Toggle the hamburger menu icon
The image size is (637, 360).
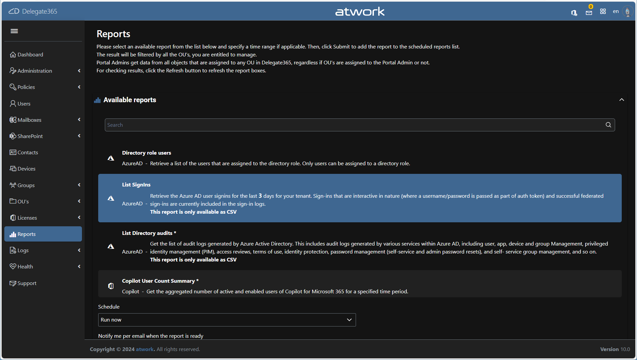[x=14, y=31]
